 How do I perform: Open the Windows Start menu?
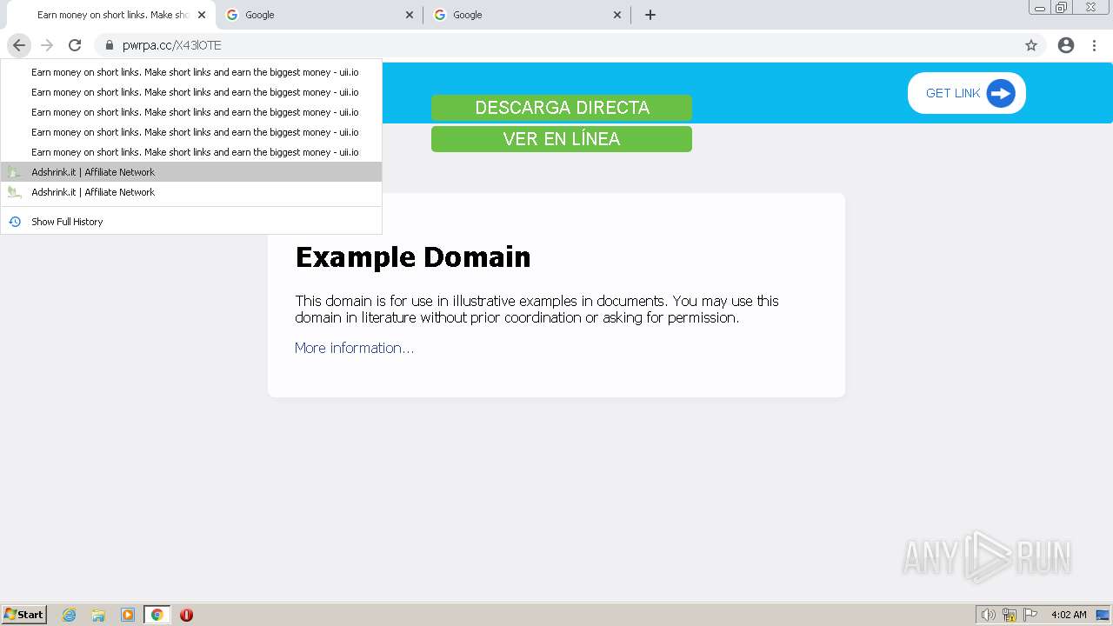tap(24, 614)
